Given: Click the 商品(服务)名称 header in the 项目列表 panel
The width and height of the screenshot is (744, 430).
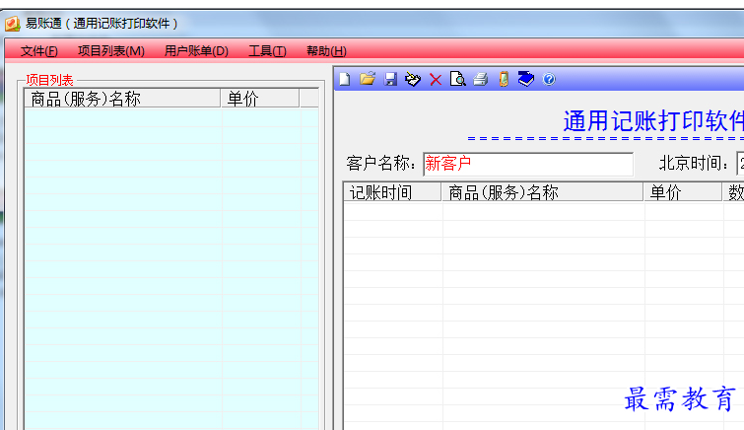Looking at the screenshot, I should tap(122, 99).
